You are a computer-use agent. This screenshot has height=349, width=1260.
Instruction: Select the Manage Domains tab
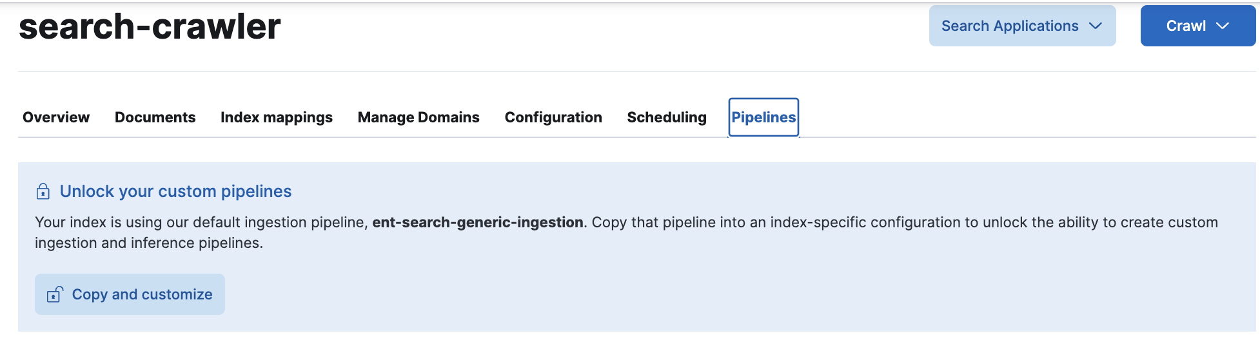418,117
